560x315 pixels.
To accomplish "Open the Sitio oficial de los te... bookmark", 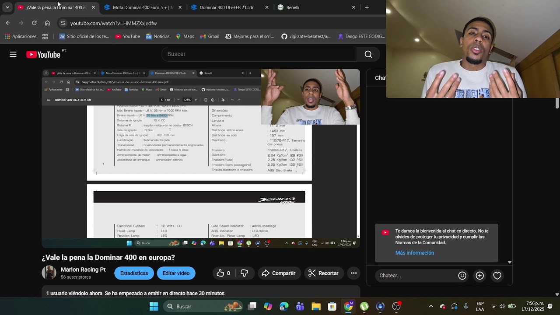I will click(x=84, y=36).
